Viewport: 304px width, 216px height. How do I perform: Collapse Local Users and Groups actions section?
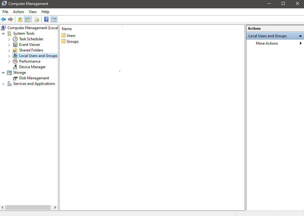click(300, 36)
